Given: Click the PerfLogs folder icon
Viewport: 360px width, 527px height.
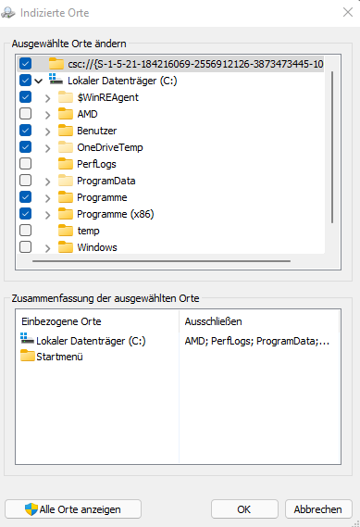Looking at the screenshot, I should [66, 164].
